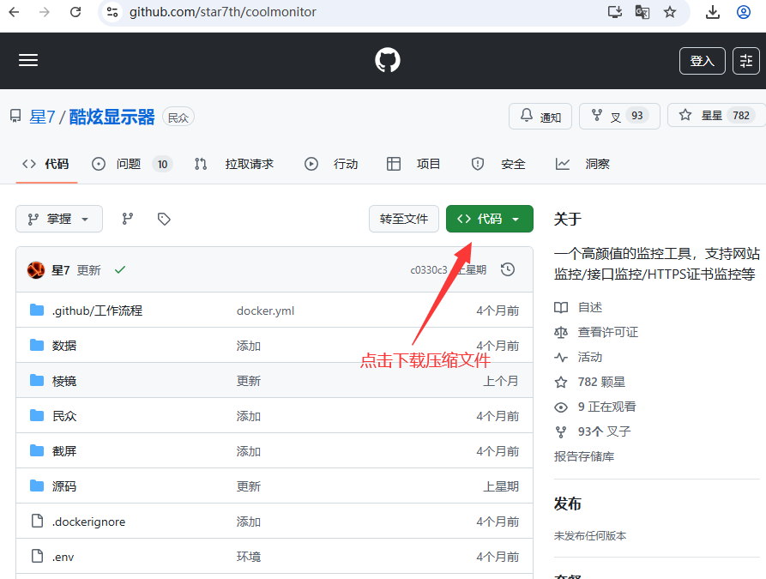Go back to the previous browser page
The width and height of the screenshot is (766, 579).
[15, 12]
